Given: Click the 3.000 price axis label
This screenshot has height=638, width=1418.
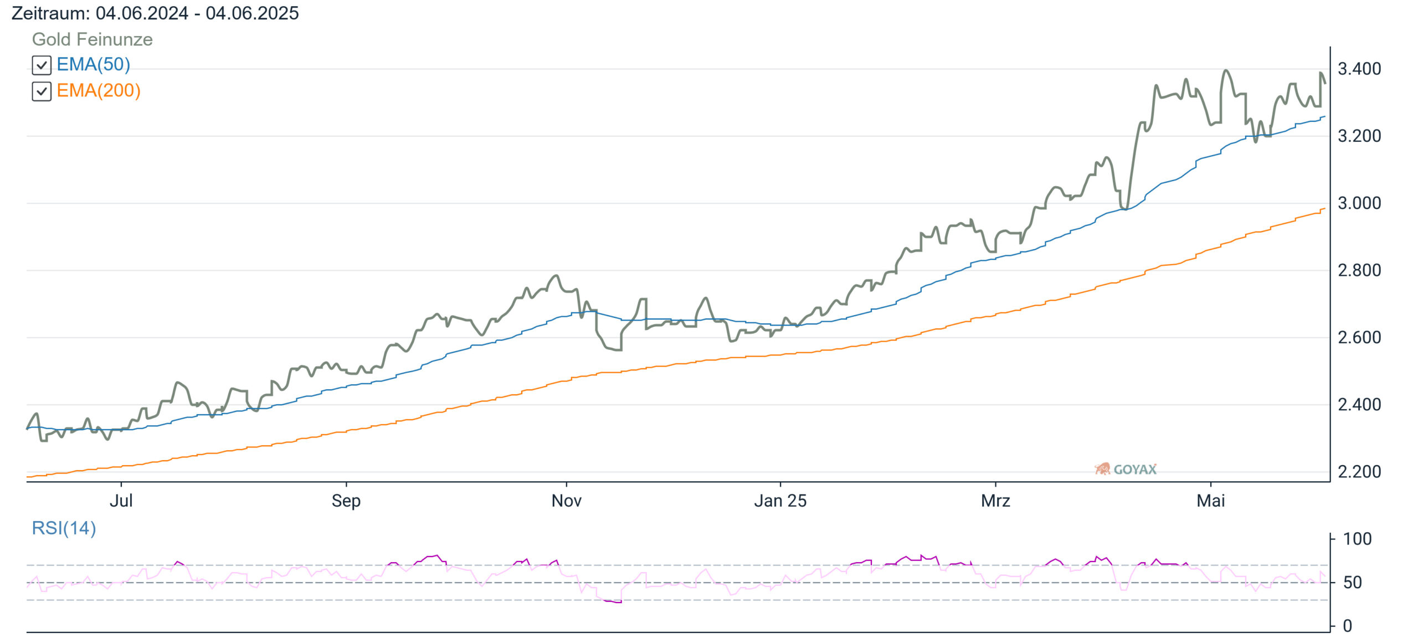Looking at the screenshot, I should click(x=1359, y=203).
